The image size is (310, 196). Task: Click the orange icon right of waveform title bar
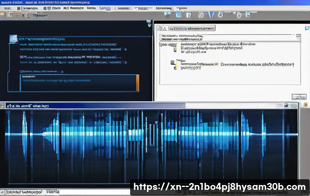coord(306,105)
